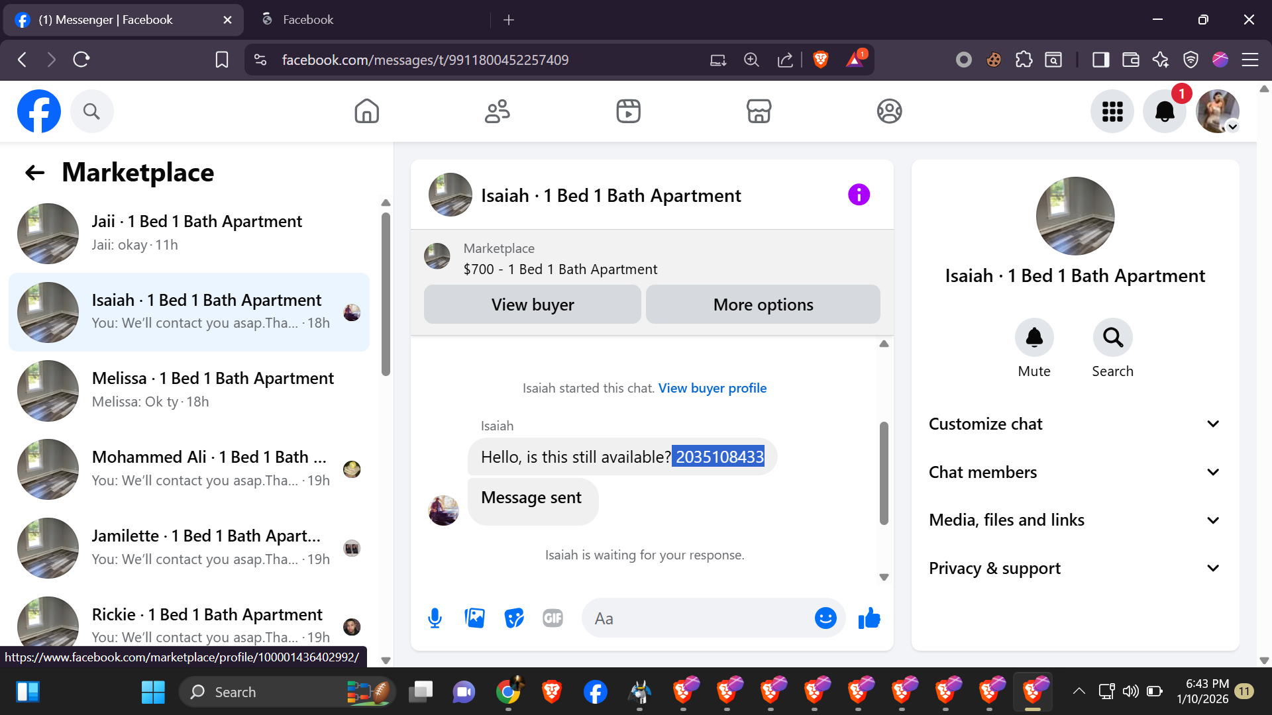Click the conversation list scrollbar
This screenshot has height=715, width=1272.
(x=386, y=295)
